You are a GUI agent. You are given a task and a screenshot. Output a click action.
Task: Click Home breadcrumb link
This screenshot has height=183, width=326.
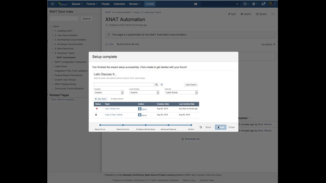pyautogui.click(x=137, y=12)
